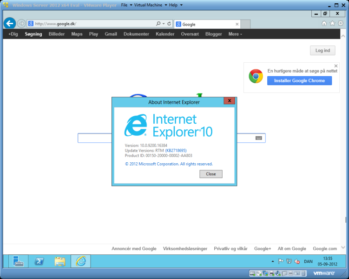349x279 pixels.
Task: Open the KB2718695 update link
Action: [x=176, y=151]
